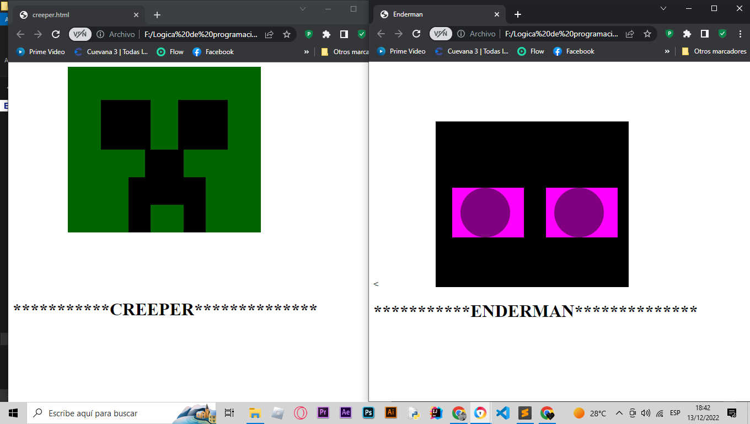Open Task View on the taskbar
Screen dimensions: 750x424
point(229,413)
